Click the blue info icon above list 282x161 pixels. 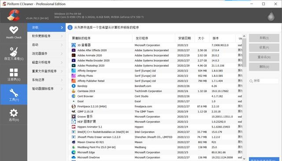(x=70, y=27)
